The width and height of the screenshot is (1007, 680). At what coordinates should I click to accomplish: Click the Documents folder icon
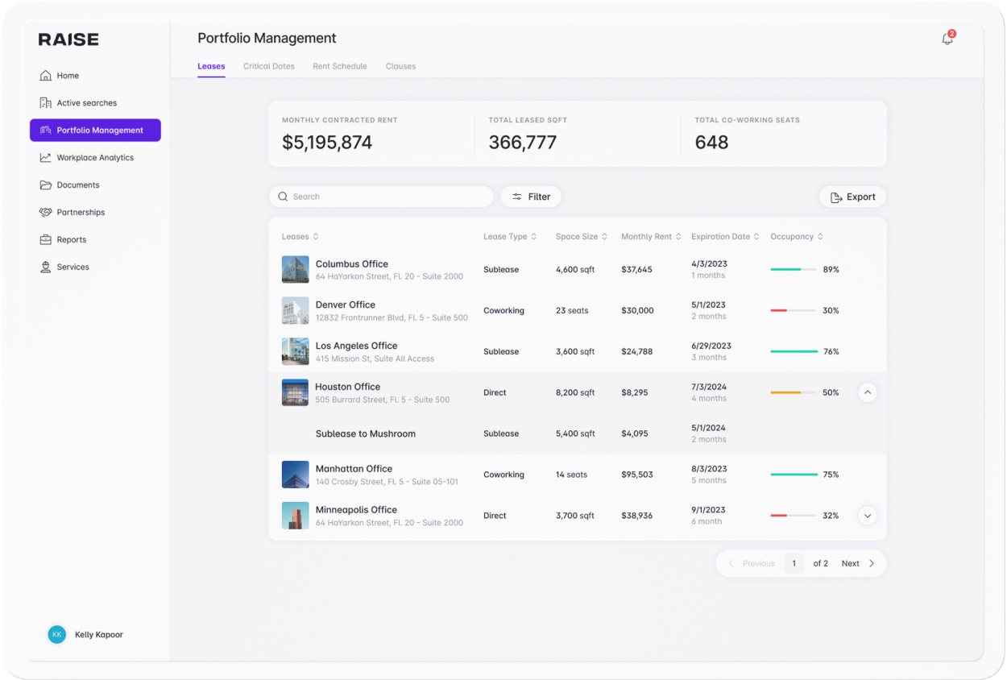[x=46, y=185]
